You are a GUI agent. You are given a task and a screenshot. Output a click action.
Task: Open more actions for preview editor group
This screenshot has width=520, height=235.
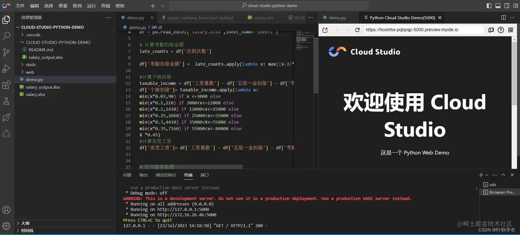coord(512,17)
